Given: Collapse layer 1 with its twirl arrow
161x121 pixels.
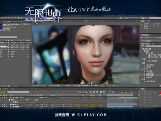Looking at the screenshot, I should point(3,98).
